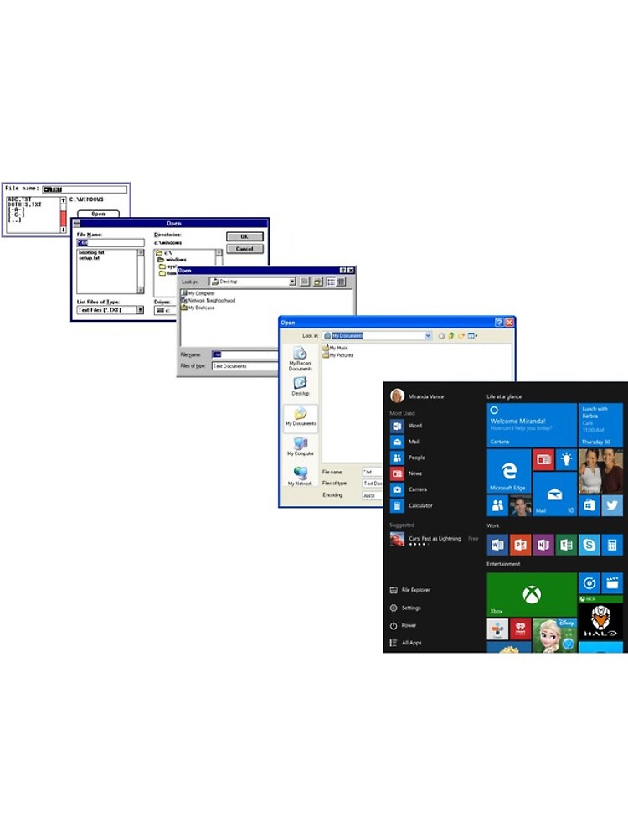Show All Apps in Start menu

point(406,643)
